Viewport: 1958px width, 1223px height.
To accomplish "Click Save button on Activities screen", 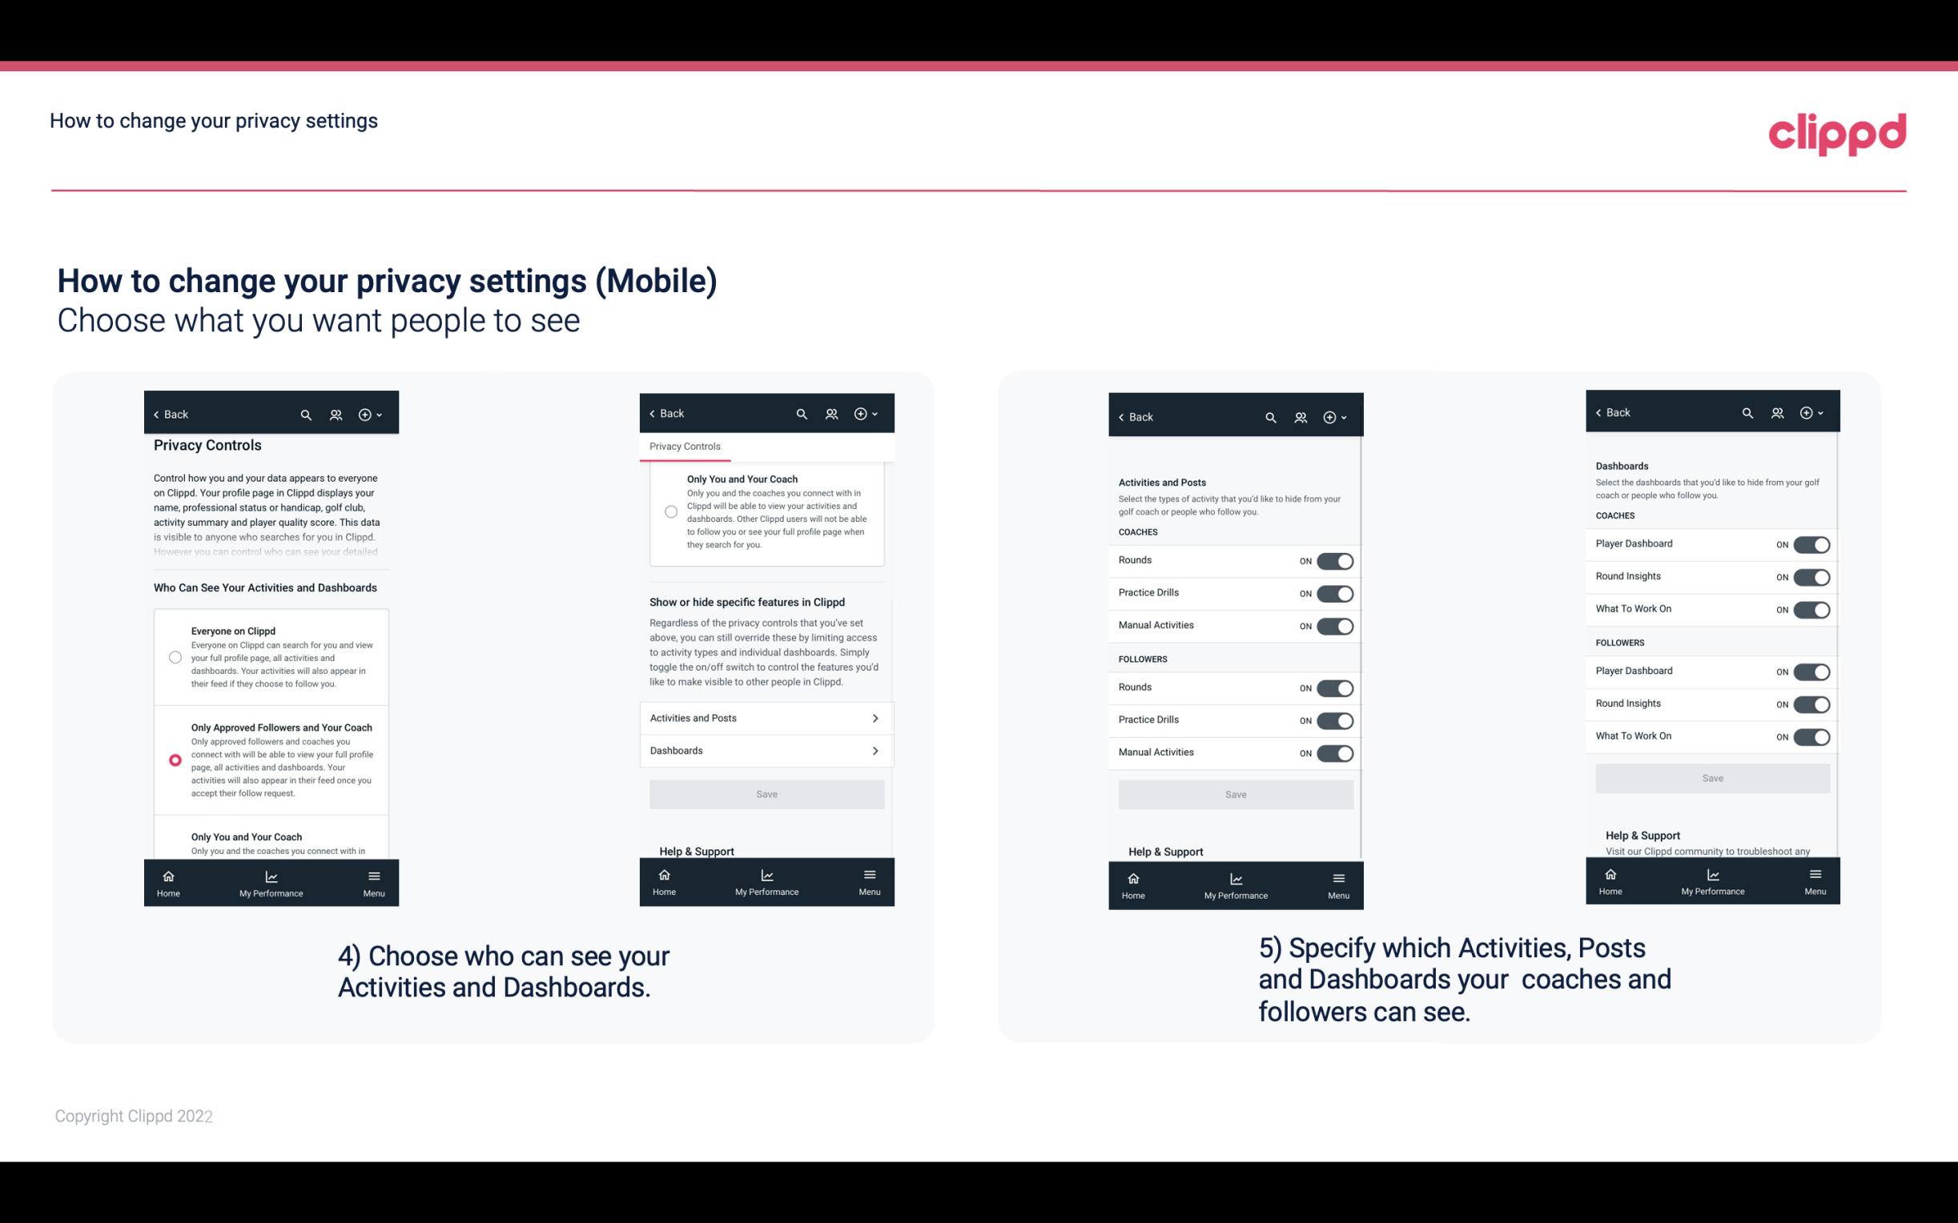I will coord(1233,792).
